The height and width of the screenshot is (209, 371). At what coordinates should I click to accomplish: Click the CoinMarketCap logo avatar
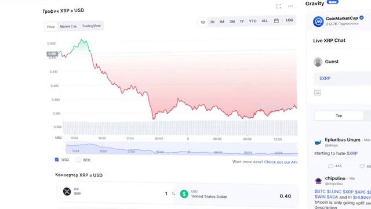point(318,21)
